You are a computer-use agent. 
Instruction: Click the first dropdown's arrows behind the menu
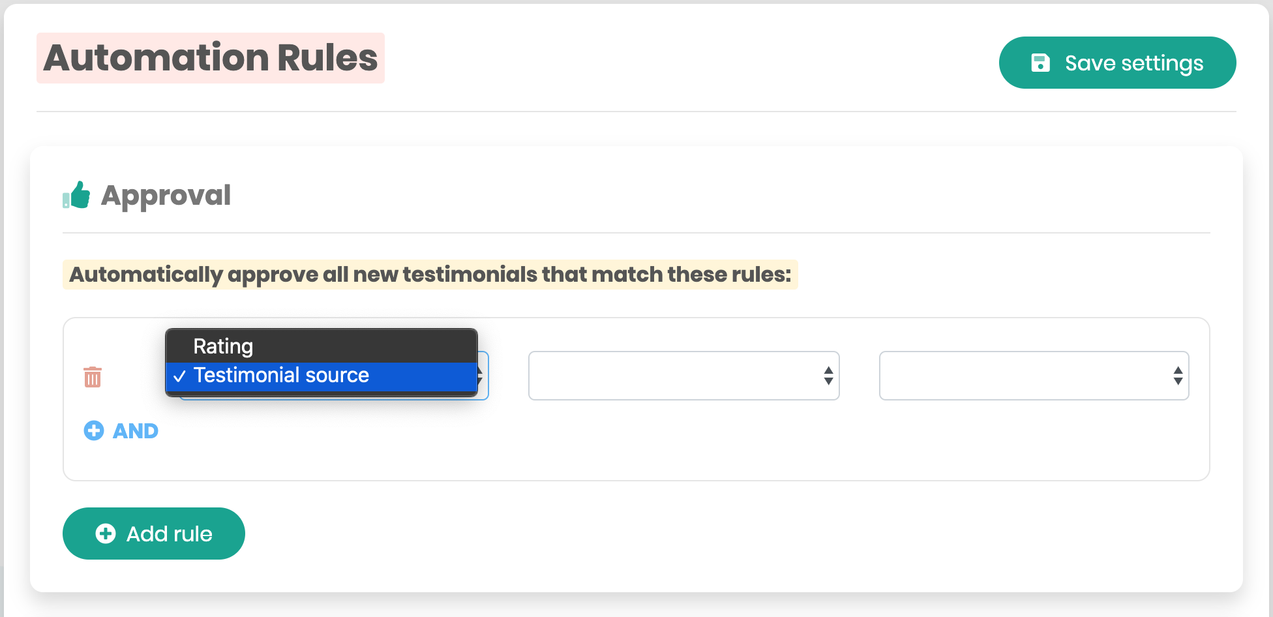coord(482,376)
